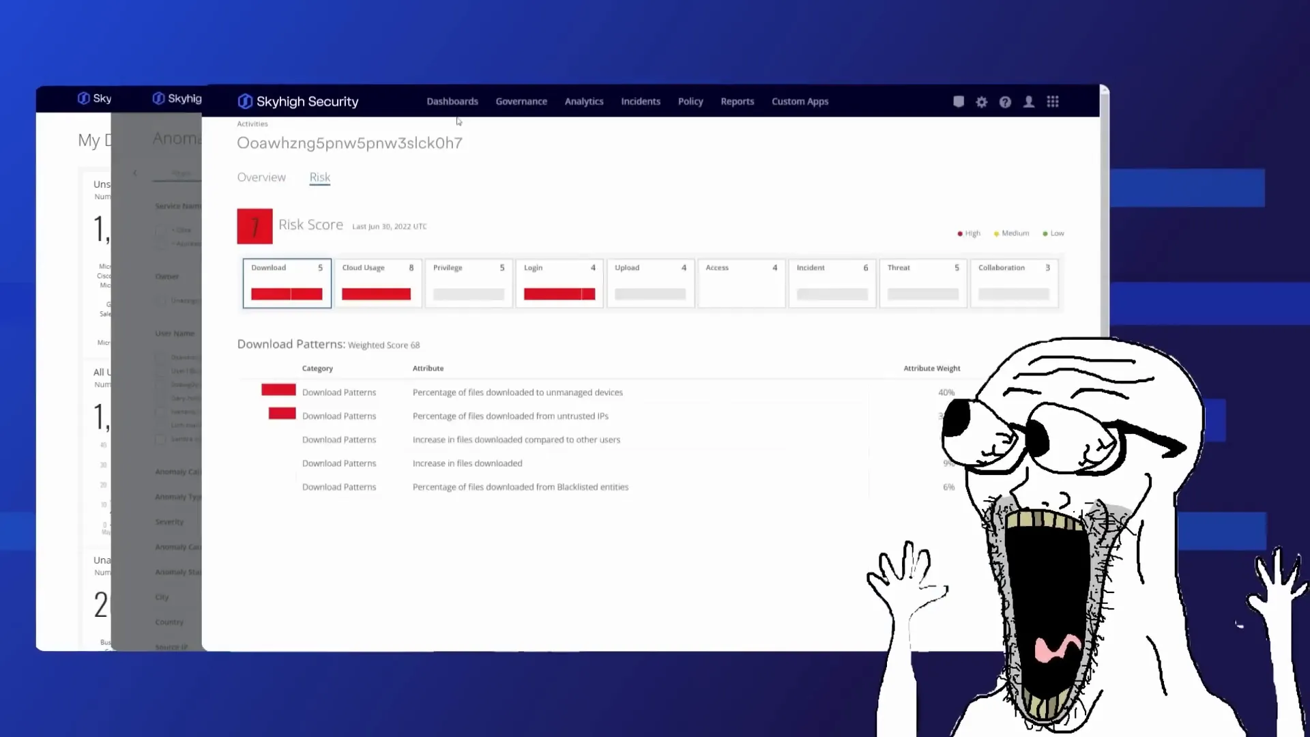Open the notifications chat icon in header
The width and height of the screenshot is (1310, 737).
point(959,102)
